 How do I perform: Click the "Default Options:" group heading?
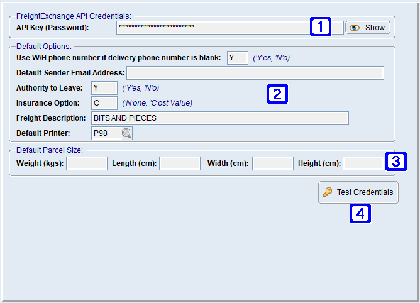(44, 47)
